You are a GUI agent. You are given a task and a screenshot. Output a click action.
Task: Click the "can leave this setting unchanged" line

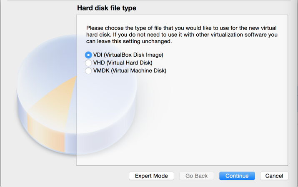coord(129,42)
